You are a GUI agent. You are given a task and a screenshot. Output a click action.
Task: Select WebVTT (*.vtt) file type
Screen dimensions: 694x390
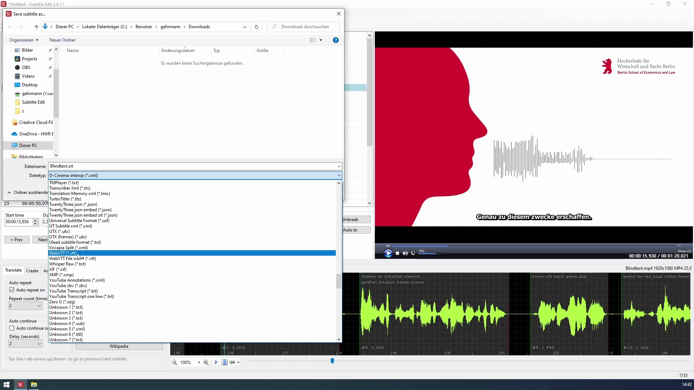click(x=63, y=253)
